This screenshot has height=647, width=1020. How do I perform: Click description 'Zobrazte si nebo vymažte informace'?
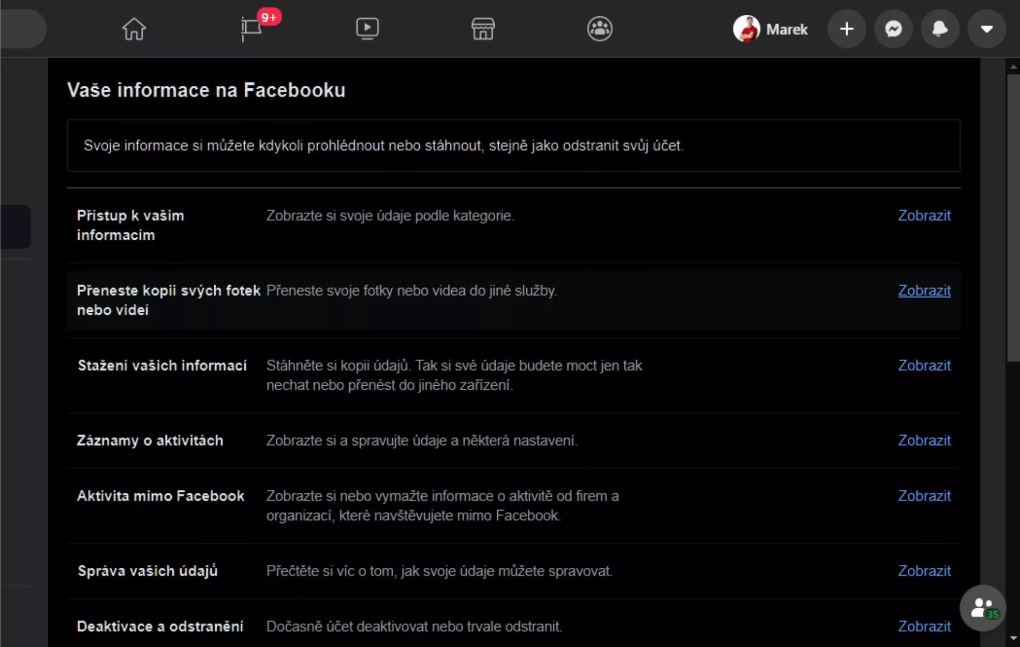tap(443, 506)
